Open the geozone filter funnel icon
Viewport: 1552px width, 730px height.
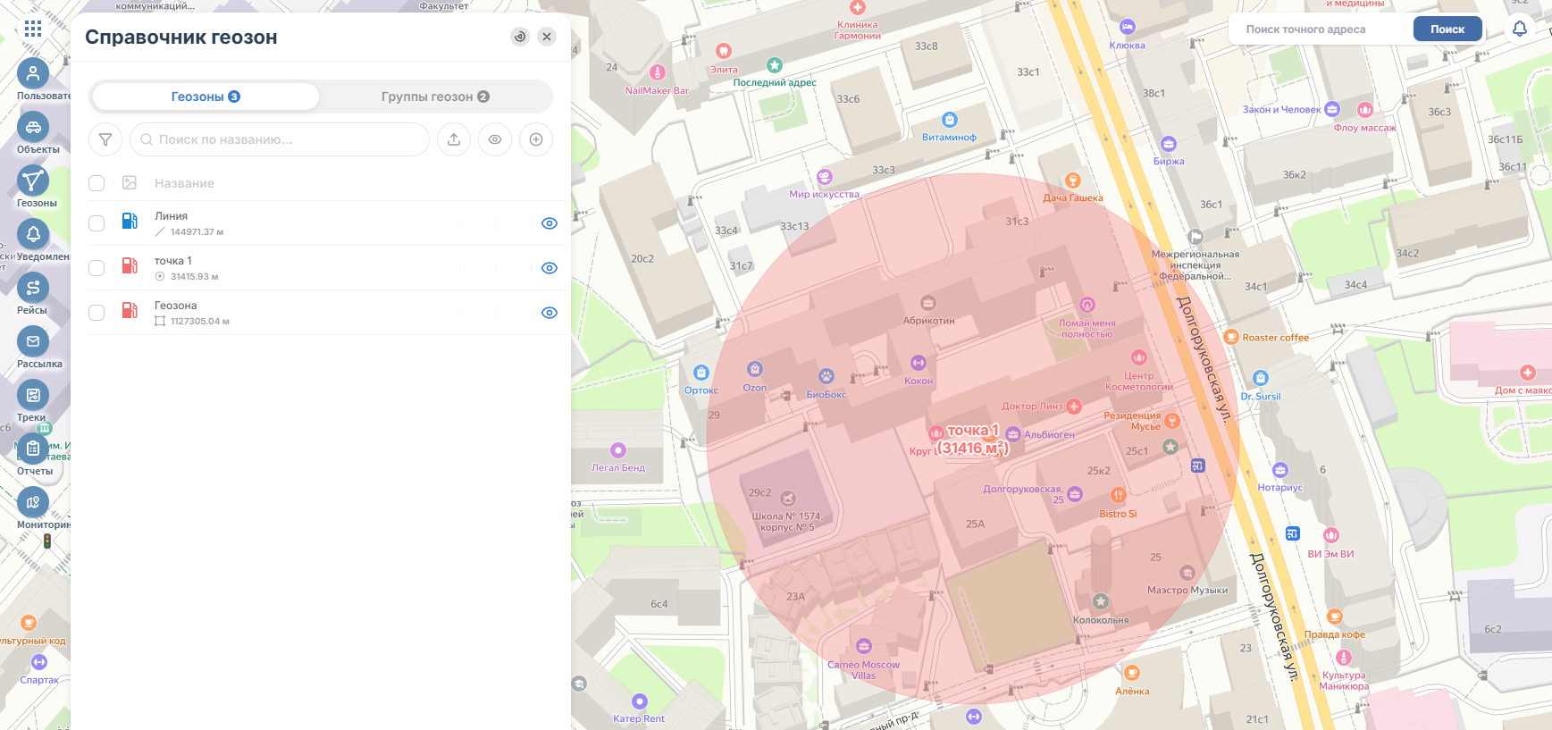[x=105, y=139]
